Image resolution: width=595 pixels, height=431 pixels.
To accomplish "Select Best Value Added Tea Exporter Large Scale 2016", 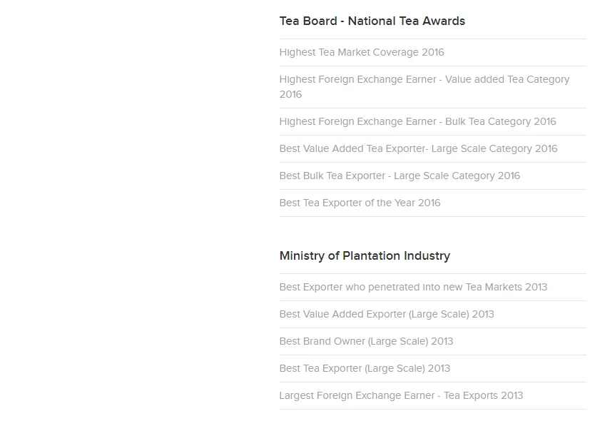I will [x=418, y=148].
